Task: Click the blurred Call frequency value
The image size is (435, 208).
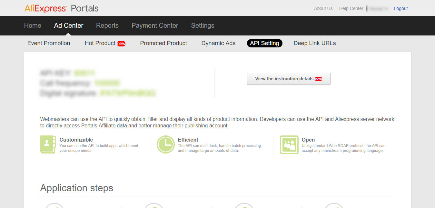Action: tap(107, 83)
